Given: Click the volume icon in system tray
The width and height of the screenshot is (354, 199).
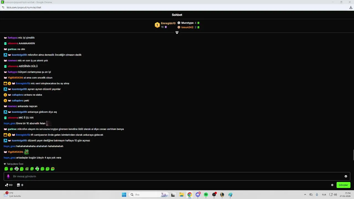Looking at the screenshot, I should click(x=335, y=195).
